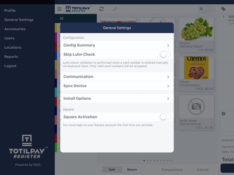Open the Install Options row
Viewport: 234px width, 175px height.
117,98
